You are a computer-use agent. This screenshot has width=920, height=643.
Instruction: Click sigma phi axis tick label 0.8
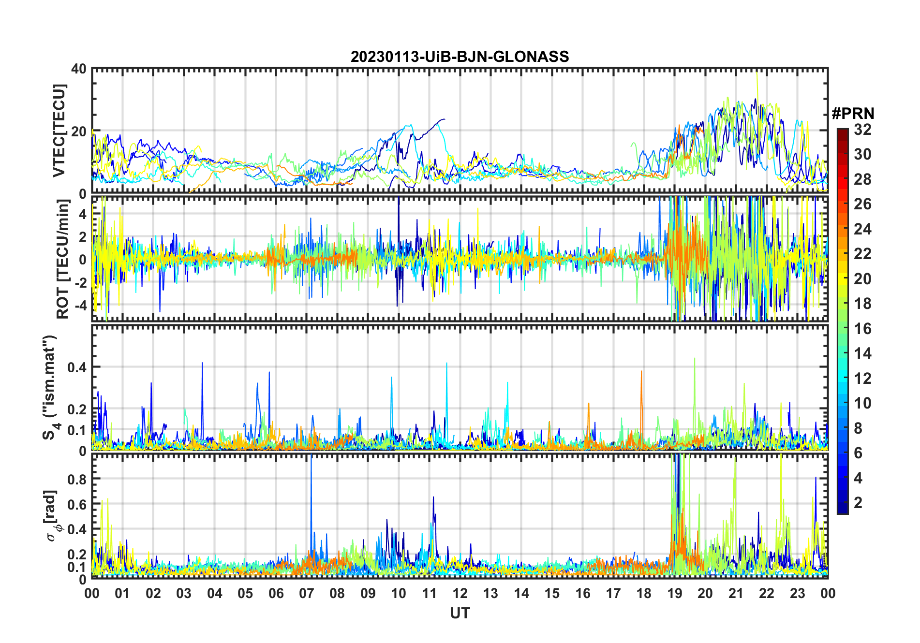76,479
